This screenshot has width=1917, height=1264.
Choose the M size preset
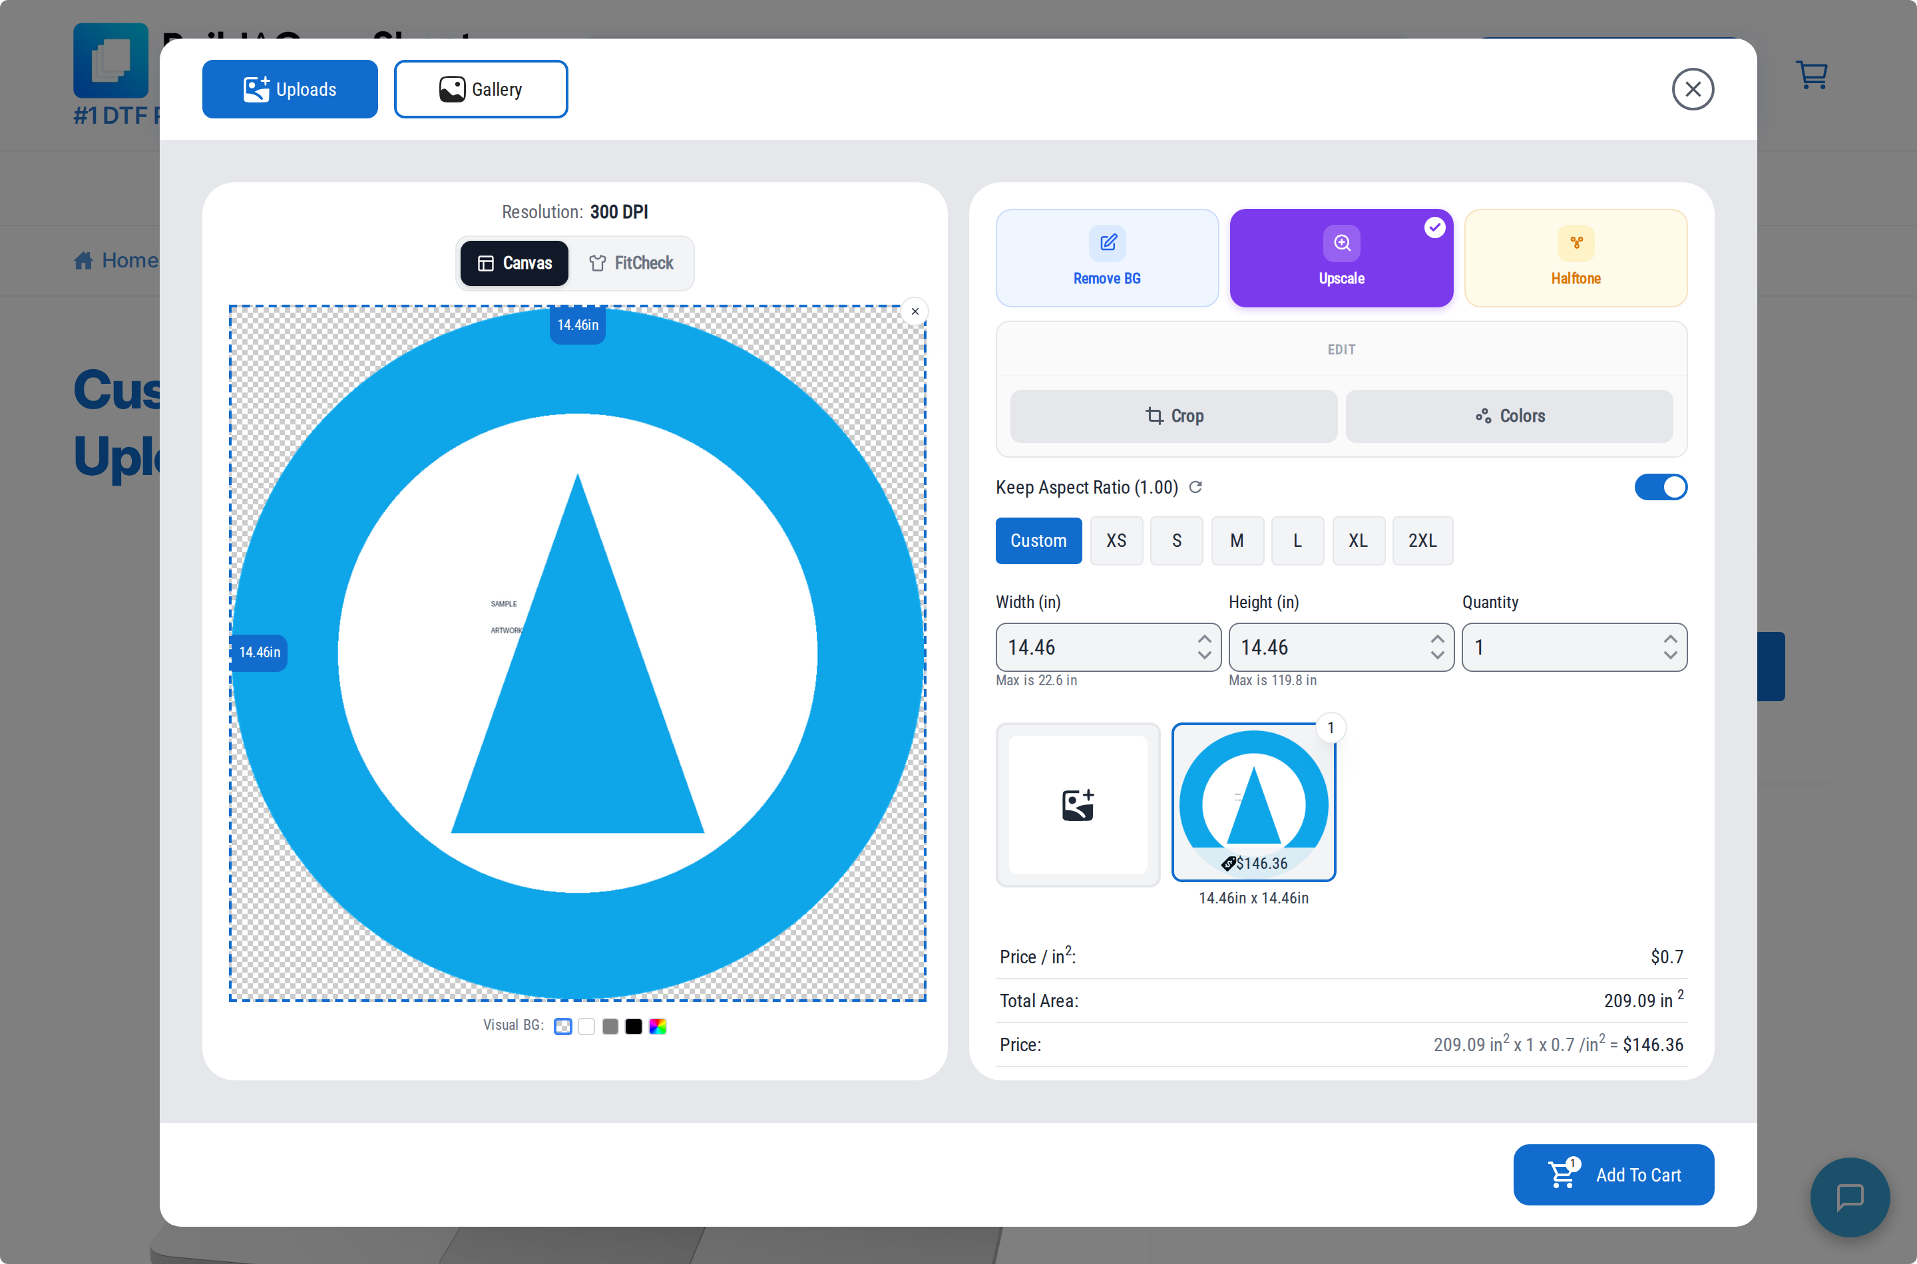click(x=1237, y=541)
